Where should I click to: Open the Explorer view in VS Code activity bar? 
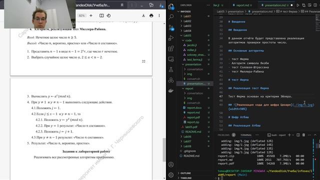171,6
